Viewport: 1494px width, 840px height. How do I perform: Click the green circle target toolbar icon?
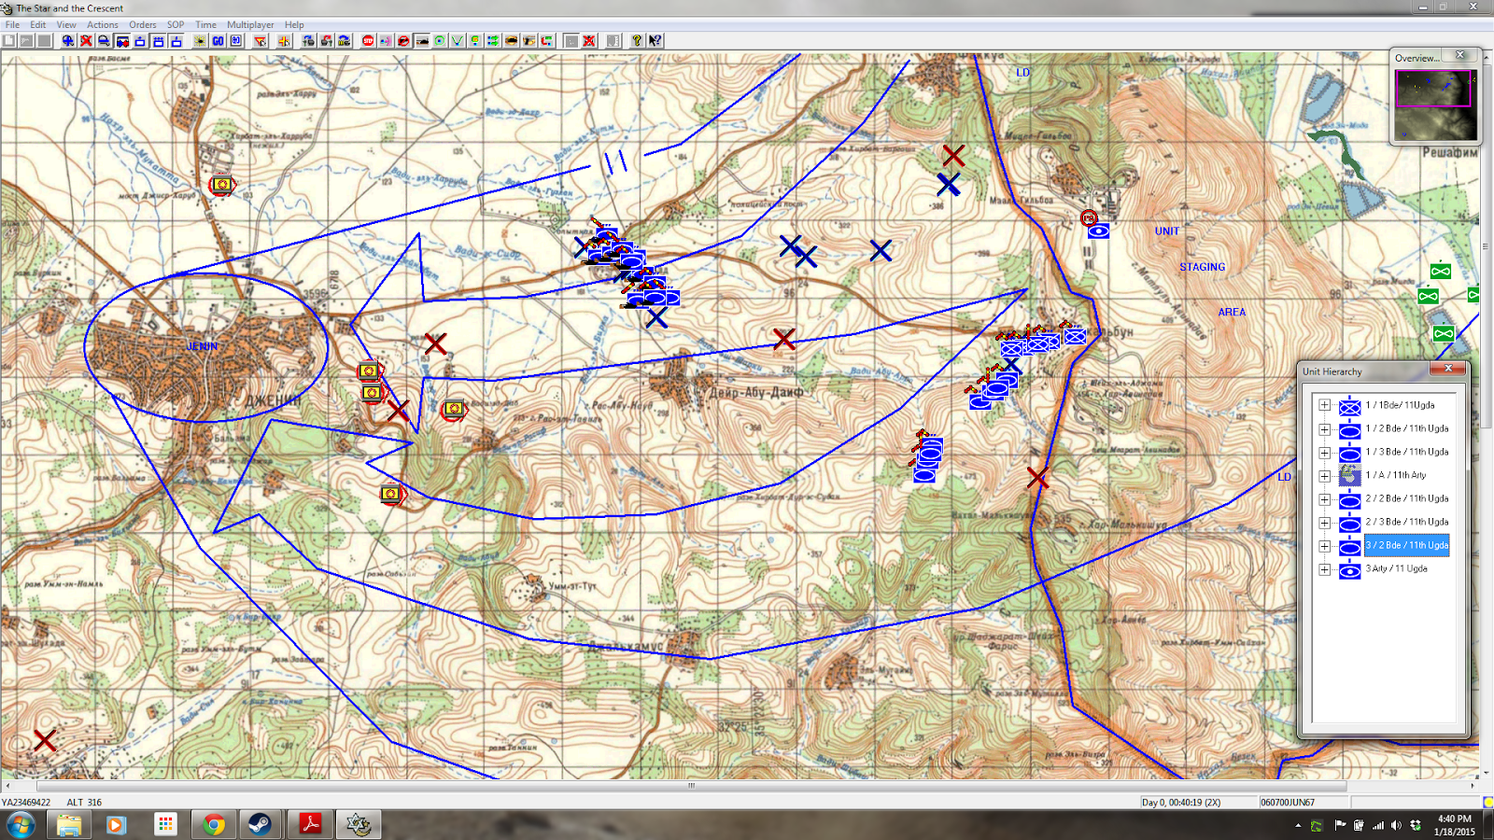(x=440, y=41)
